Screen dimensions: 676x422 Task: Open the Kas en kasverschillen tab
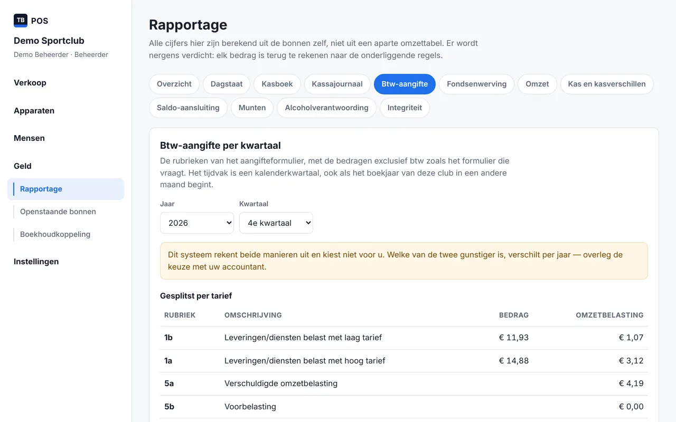click(x=607, y=84)
